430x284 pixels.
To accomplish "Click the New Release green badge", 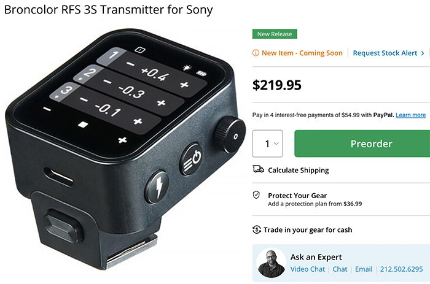I will [x=275, y=34].
